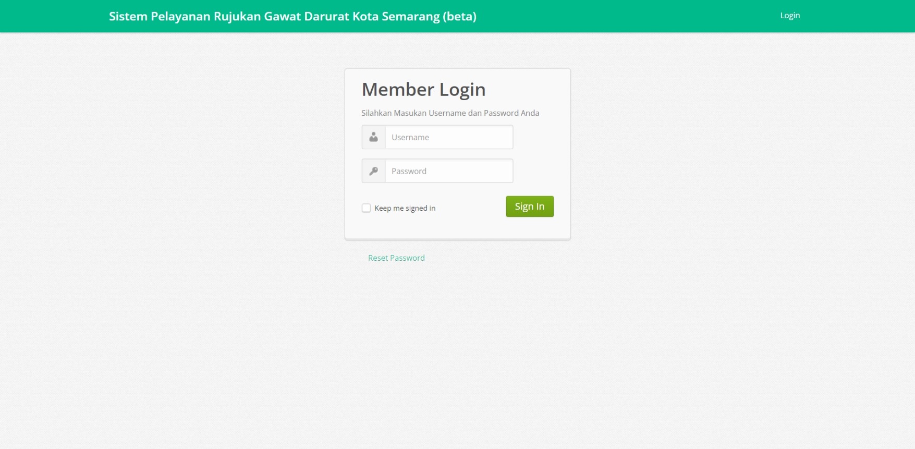915x449 pixels.
Task: Focus the Username input field
Action: click(448, 137)
